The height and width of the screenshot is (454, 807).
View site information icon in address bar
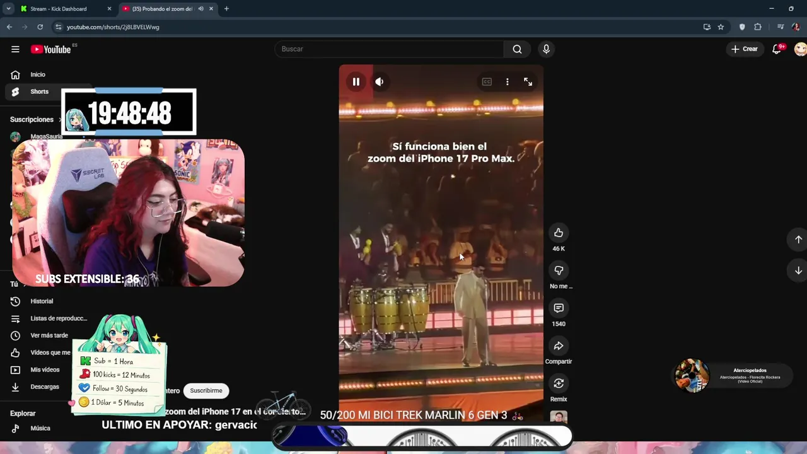coord(59,27)
